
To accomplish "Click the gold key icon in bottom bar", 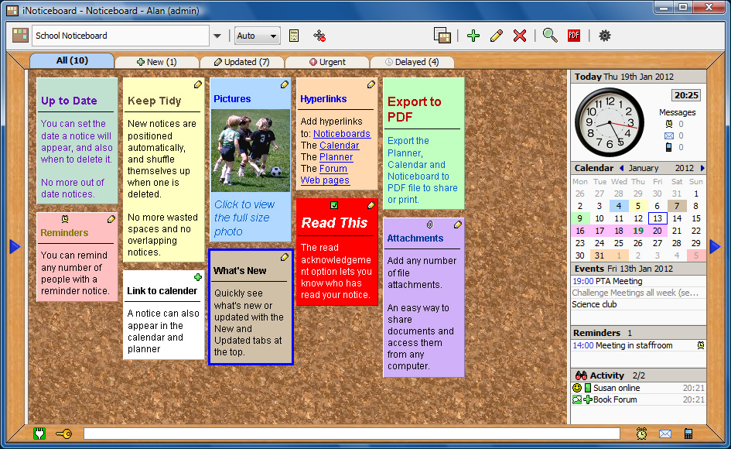I will 63,434.
